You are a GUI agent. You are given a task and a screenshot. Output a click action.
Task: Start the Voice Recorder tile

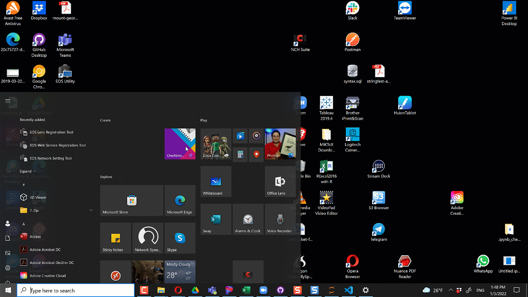click(x=280, y=219)
